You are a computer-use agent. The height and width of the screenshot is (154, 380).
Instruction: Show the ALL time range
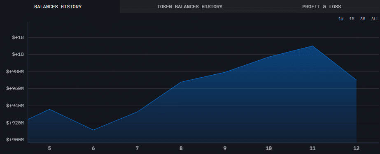point(375,19)
